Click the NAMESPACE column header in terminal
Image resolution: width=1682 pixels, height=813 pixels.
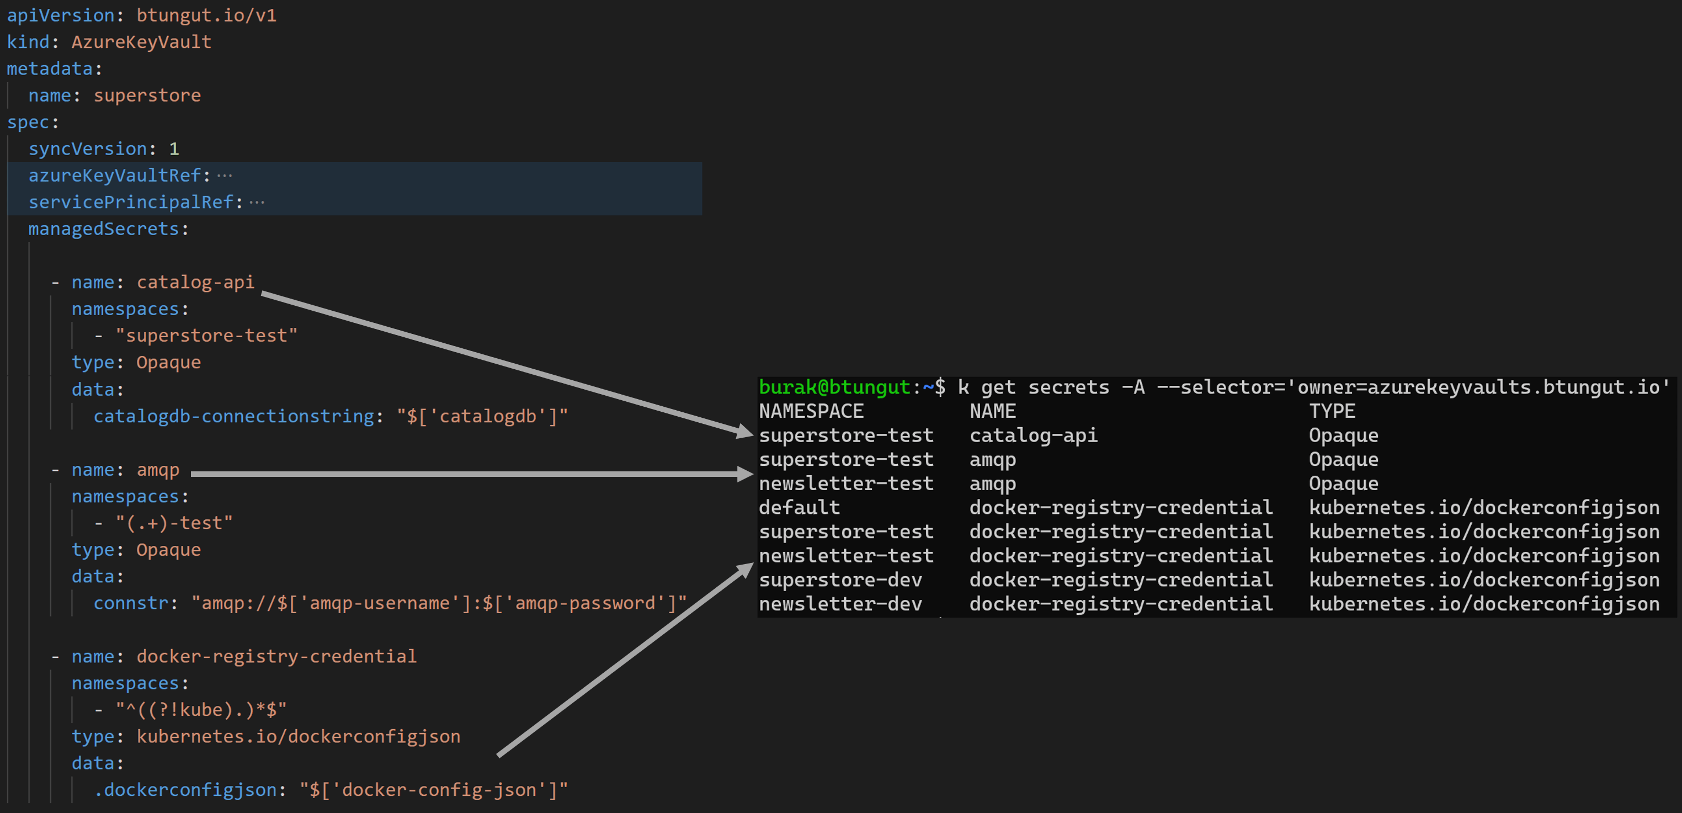click(811, 411)
